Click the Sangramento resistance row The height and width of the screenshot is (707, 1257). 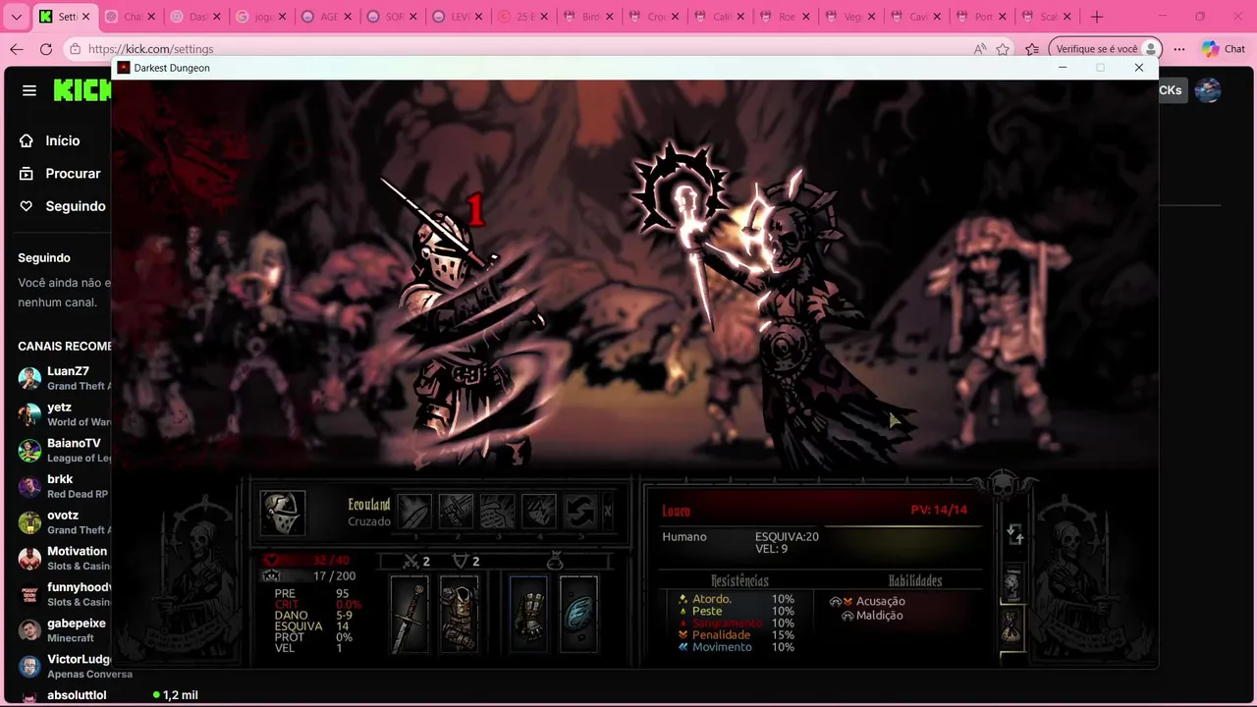pyautogui.click(x=737, y=623)
